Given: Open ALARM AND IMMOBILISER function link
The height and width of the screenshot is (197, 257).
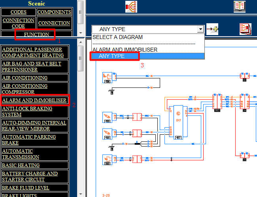Looking at the screenshot, I should (34, 100).
